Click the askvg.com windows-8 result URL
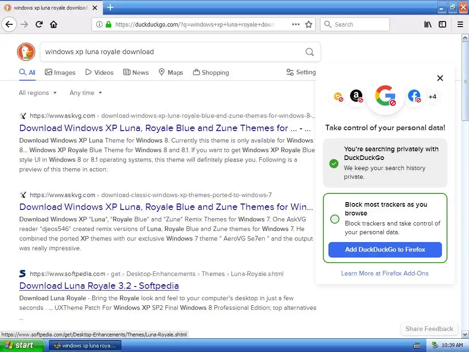The width and height of the screenshot is (469, 352). (x=172, y=116)
